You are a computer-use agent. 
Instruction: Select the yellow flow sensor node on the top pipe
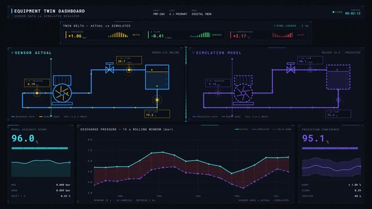coord(129,70)
